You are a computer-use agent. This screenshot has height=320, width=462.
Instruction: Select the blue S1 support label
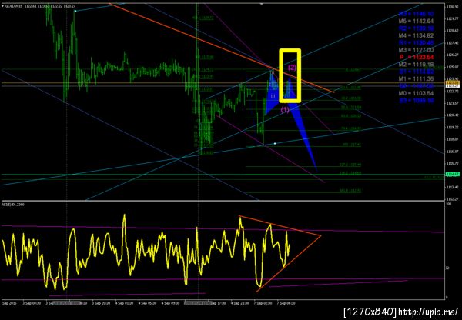(x=416, y=72)
